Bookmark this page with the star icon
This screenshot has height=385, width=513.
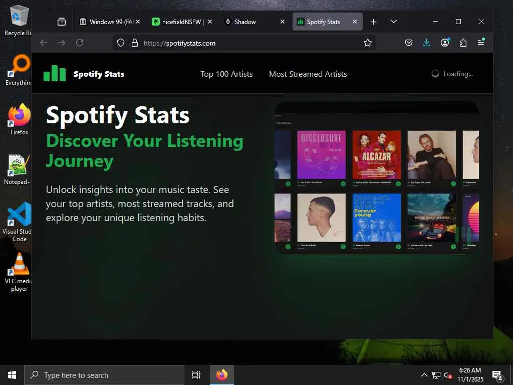pyautogui.click(x=368, y=43)
